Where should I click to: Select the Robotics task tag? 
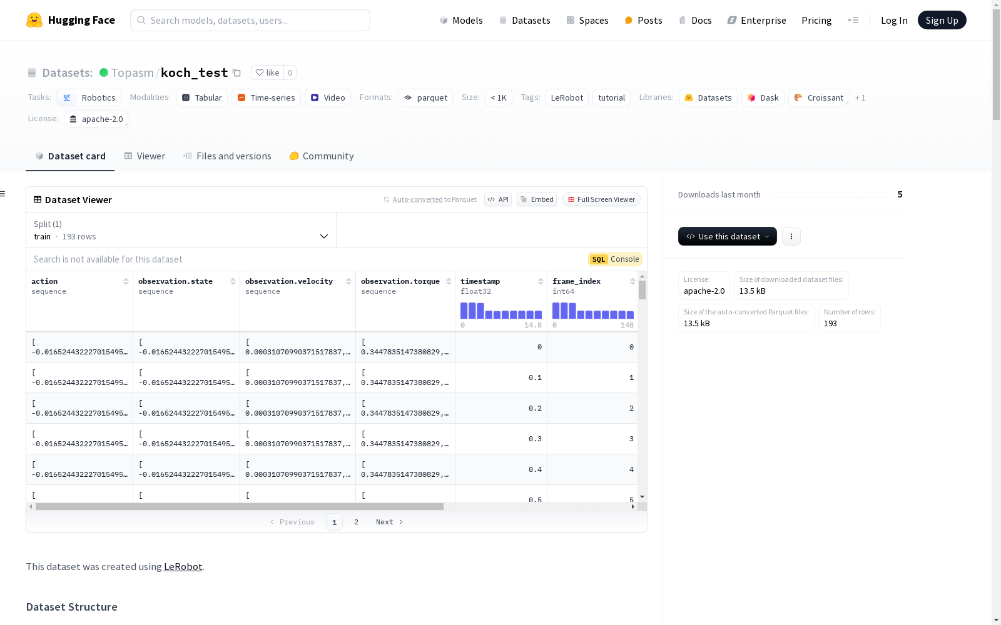89,97
